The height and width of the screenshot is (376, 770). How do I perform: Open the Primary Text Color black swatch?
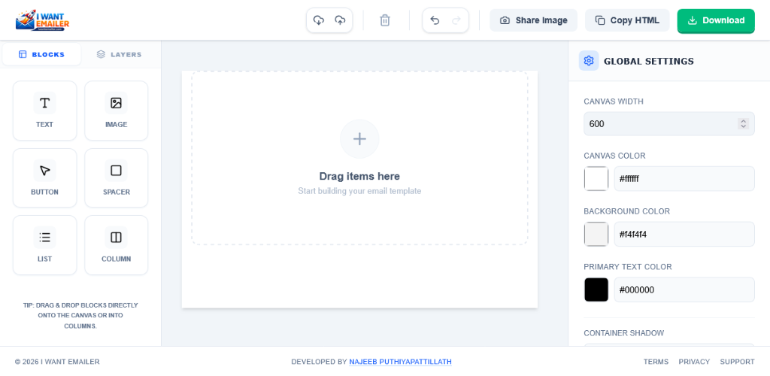point(596,290)
